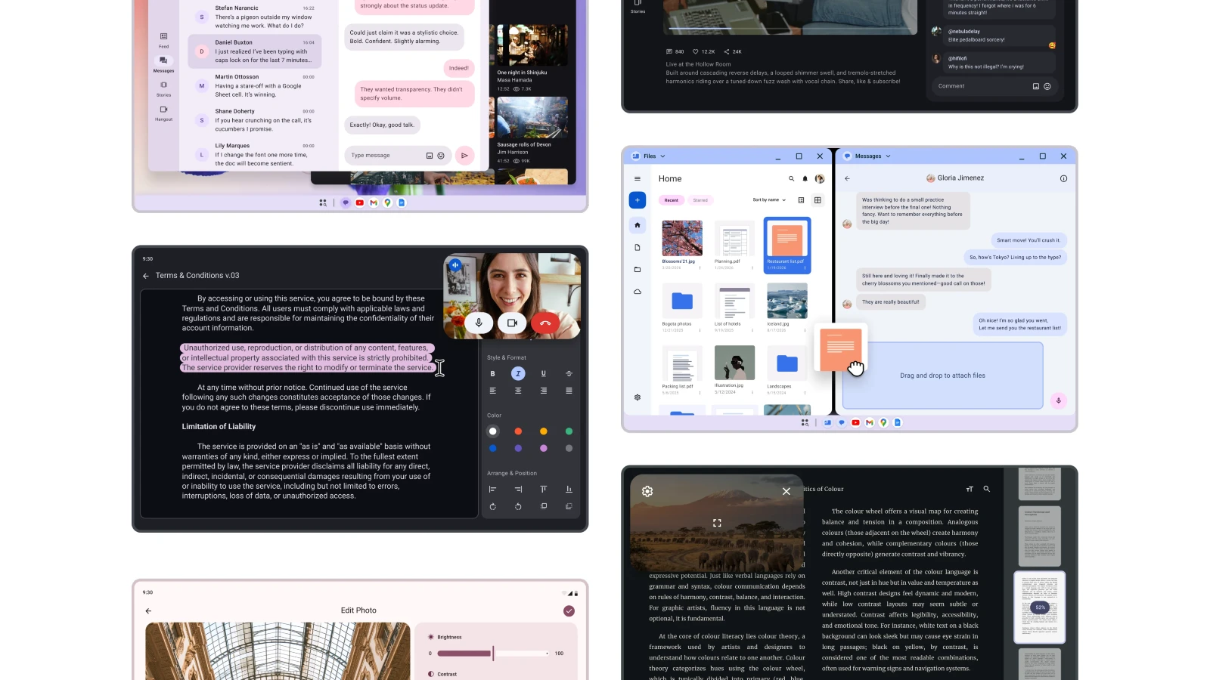Click the Type message input field
The height and width of the screenshot is (680, 1210).
coord(384,156)
